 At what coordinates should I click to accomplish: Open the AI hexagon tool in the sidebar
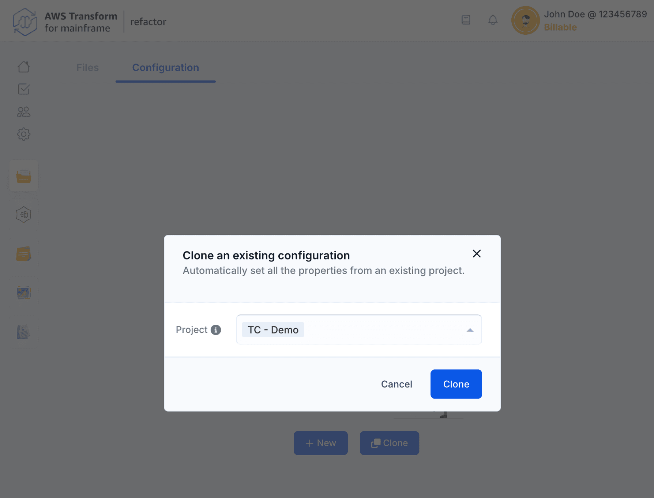[x=23, y=215]
